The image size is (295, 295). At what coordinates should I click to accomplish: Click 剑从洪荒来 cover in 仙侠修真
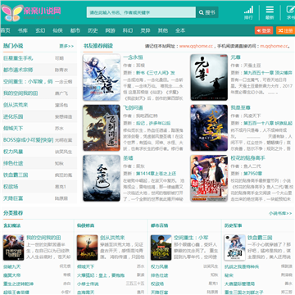point(87,247)
